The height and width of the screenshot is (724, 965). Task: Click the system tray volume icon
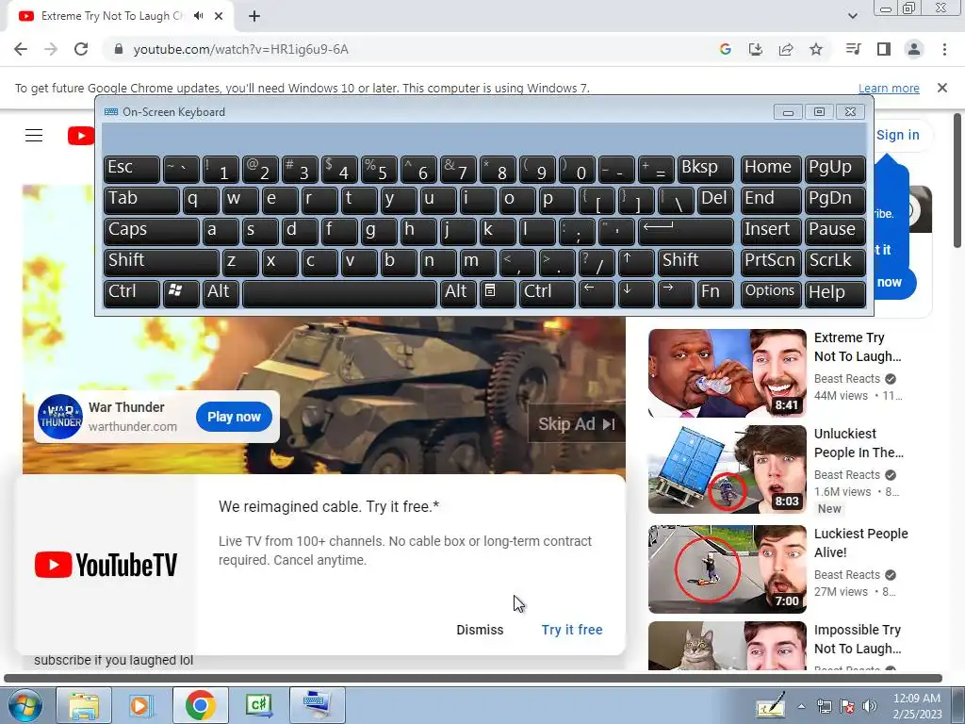[x=869, y=706]
